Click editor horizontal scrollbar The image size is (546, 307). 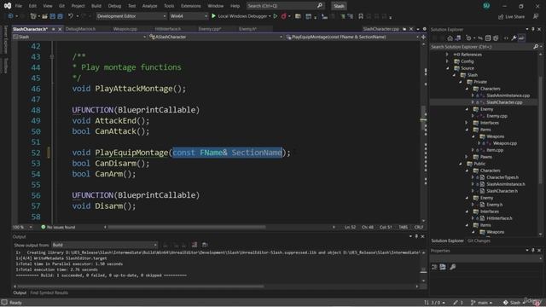[187, 227]
